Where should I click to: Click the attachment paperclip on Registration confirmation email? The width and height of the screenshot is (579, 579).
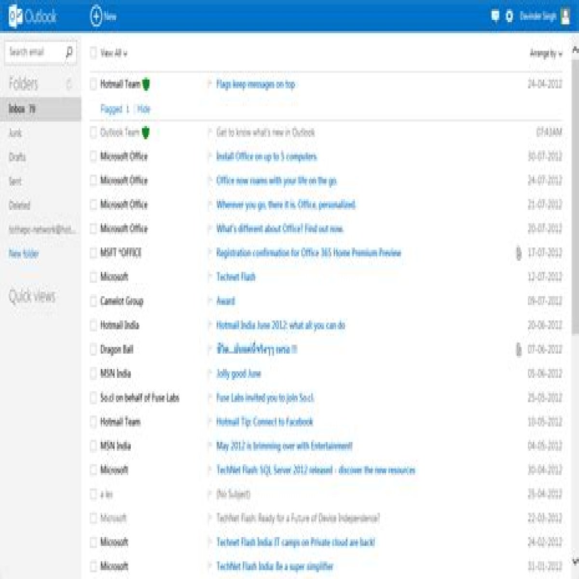click(519, 253)
